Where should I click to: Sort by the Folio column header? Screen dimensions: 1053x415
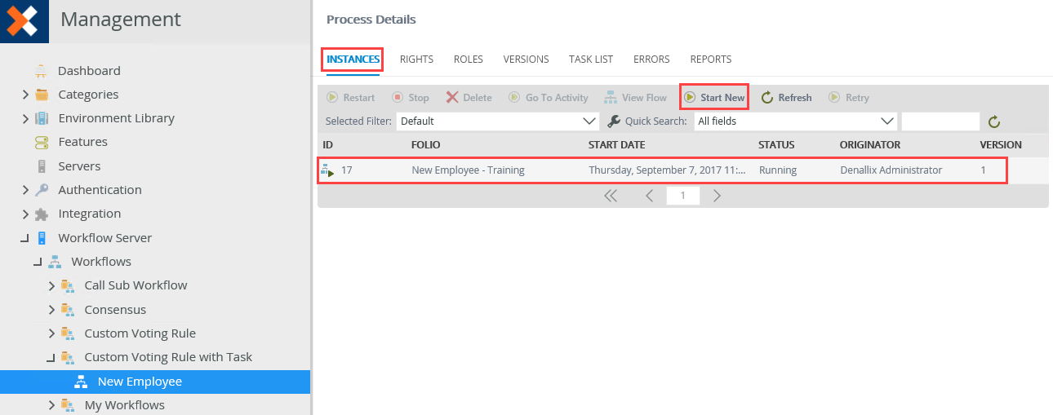click(425, 145)
